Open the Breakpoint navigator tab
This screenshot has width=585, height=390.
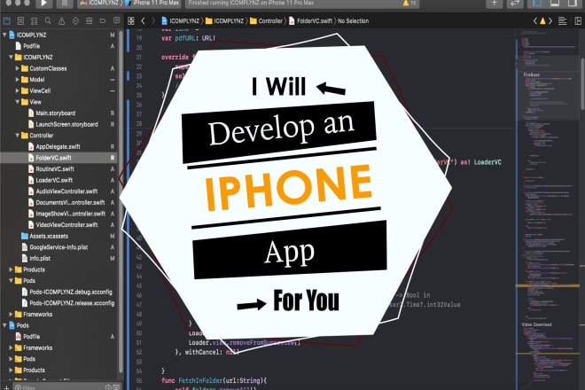point(103,21)
